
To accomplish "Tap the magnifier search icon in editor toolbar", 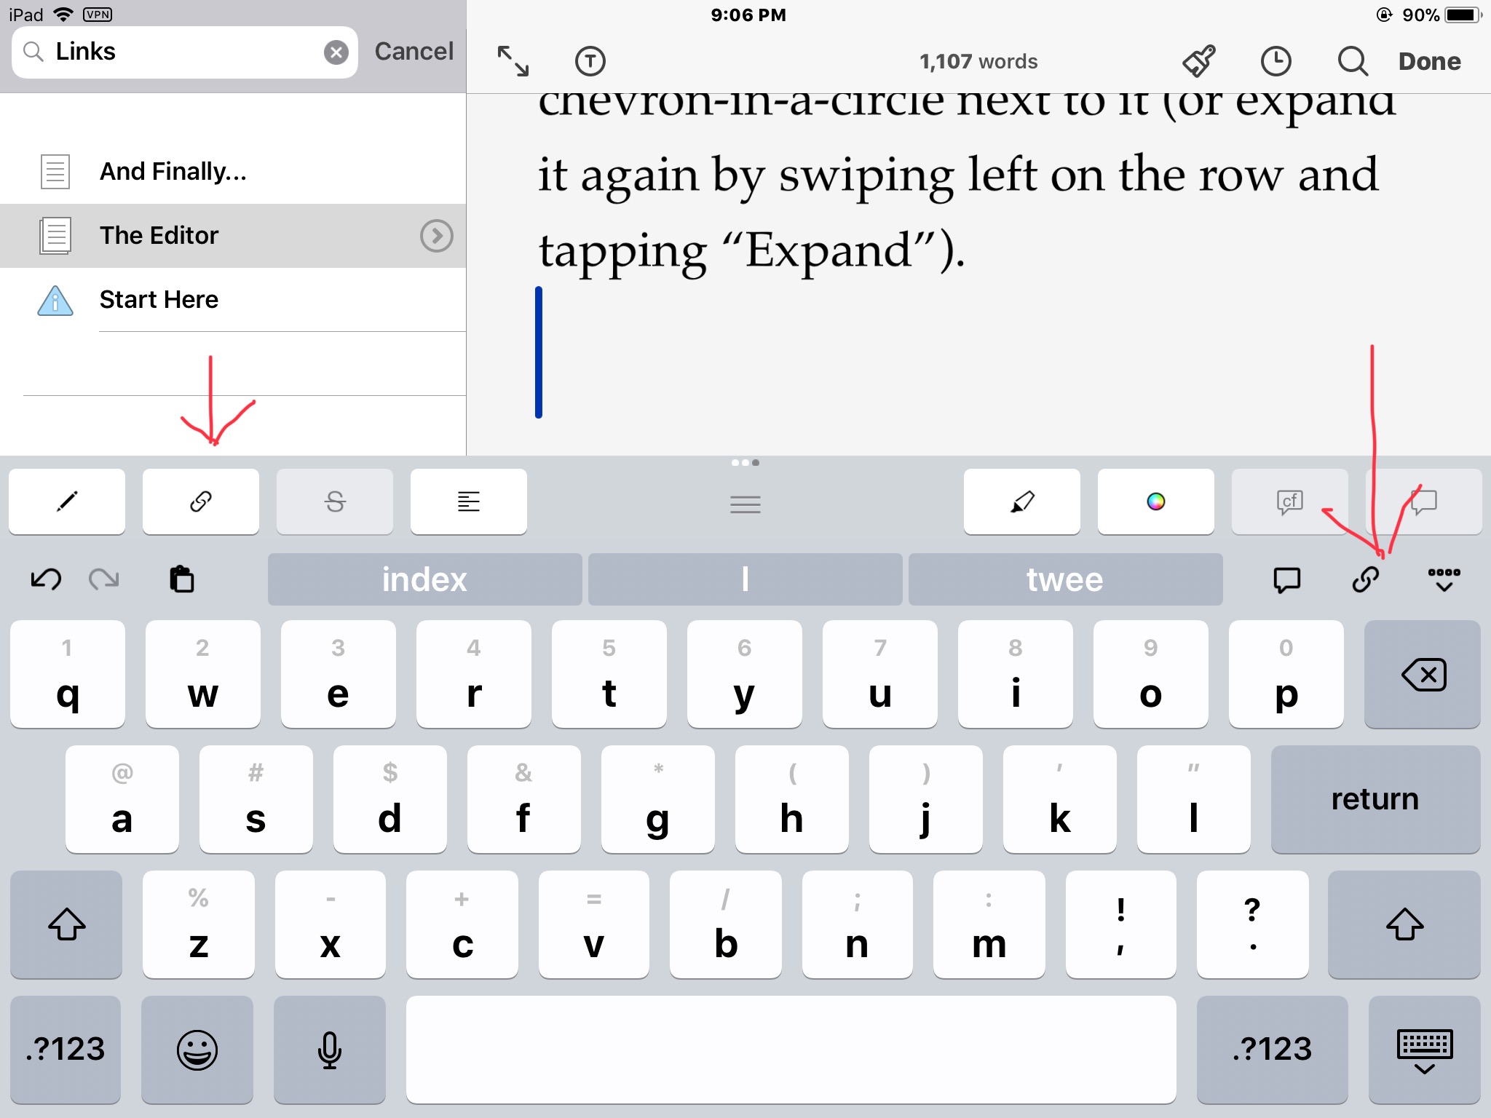I will pos(1352,61).
